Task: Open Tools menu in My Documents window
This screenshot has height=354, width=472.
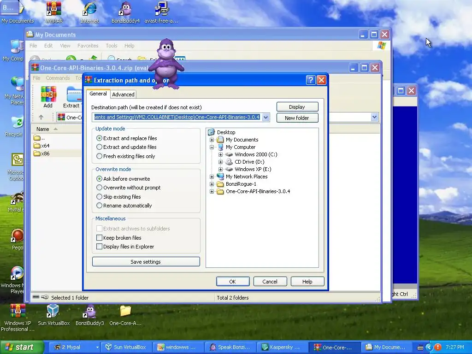Action: (112, 46)
